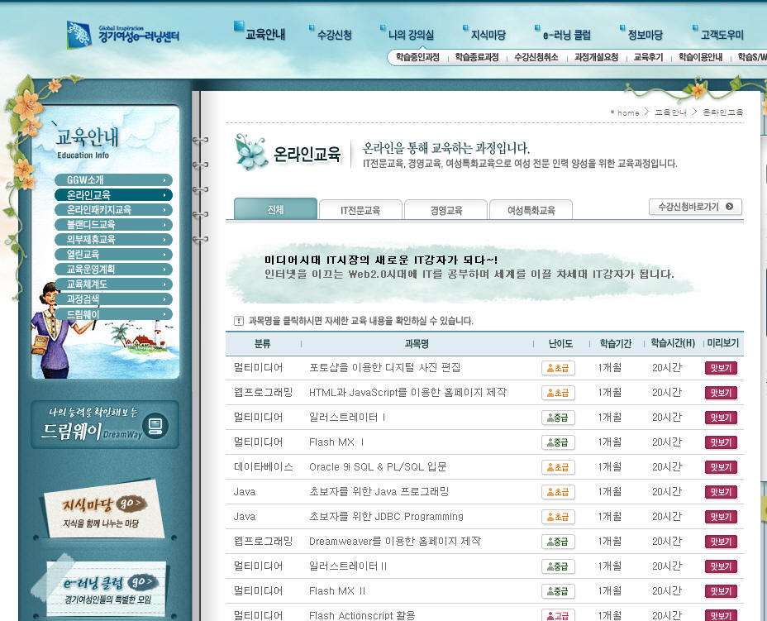Select 열린교육 in the sidebar
The height and width of the screenshot is (621, 767).
pos(113,255)
